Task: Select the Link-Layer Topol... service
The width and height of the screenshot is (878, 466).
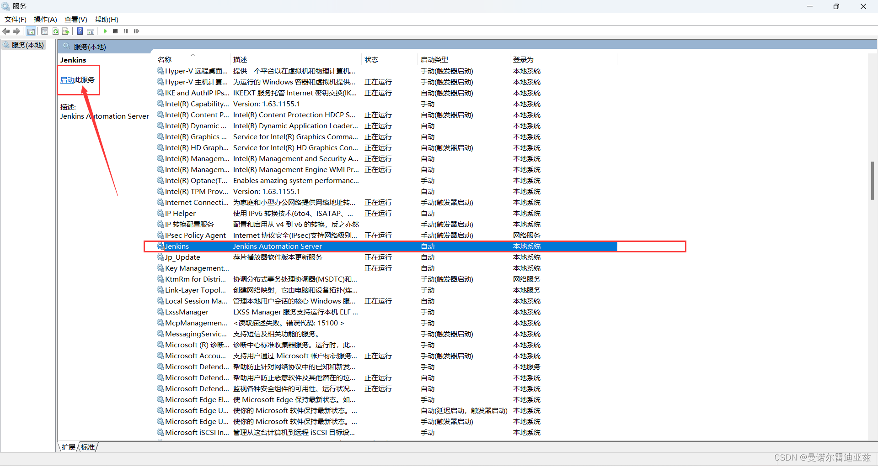Action: click(x=387, y=290)
